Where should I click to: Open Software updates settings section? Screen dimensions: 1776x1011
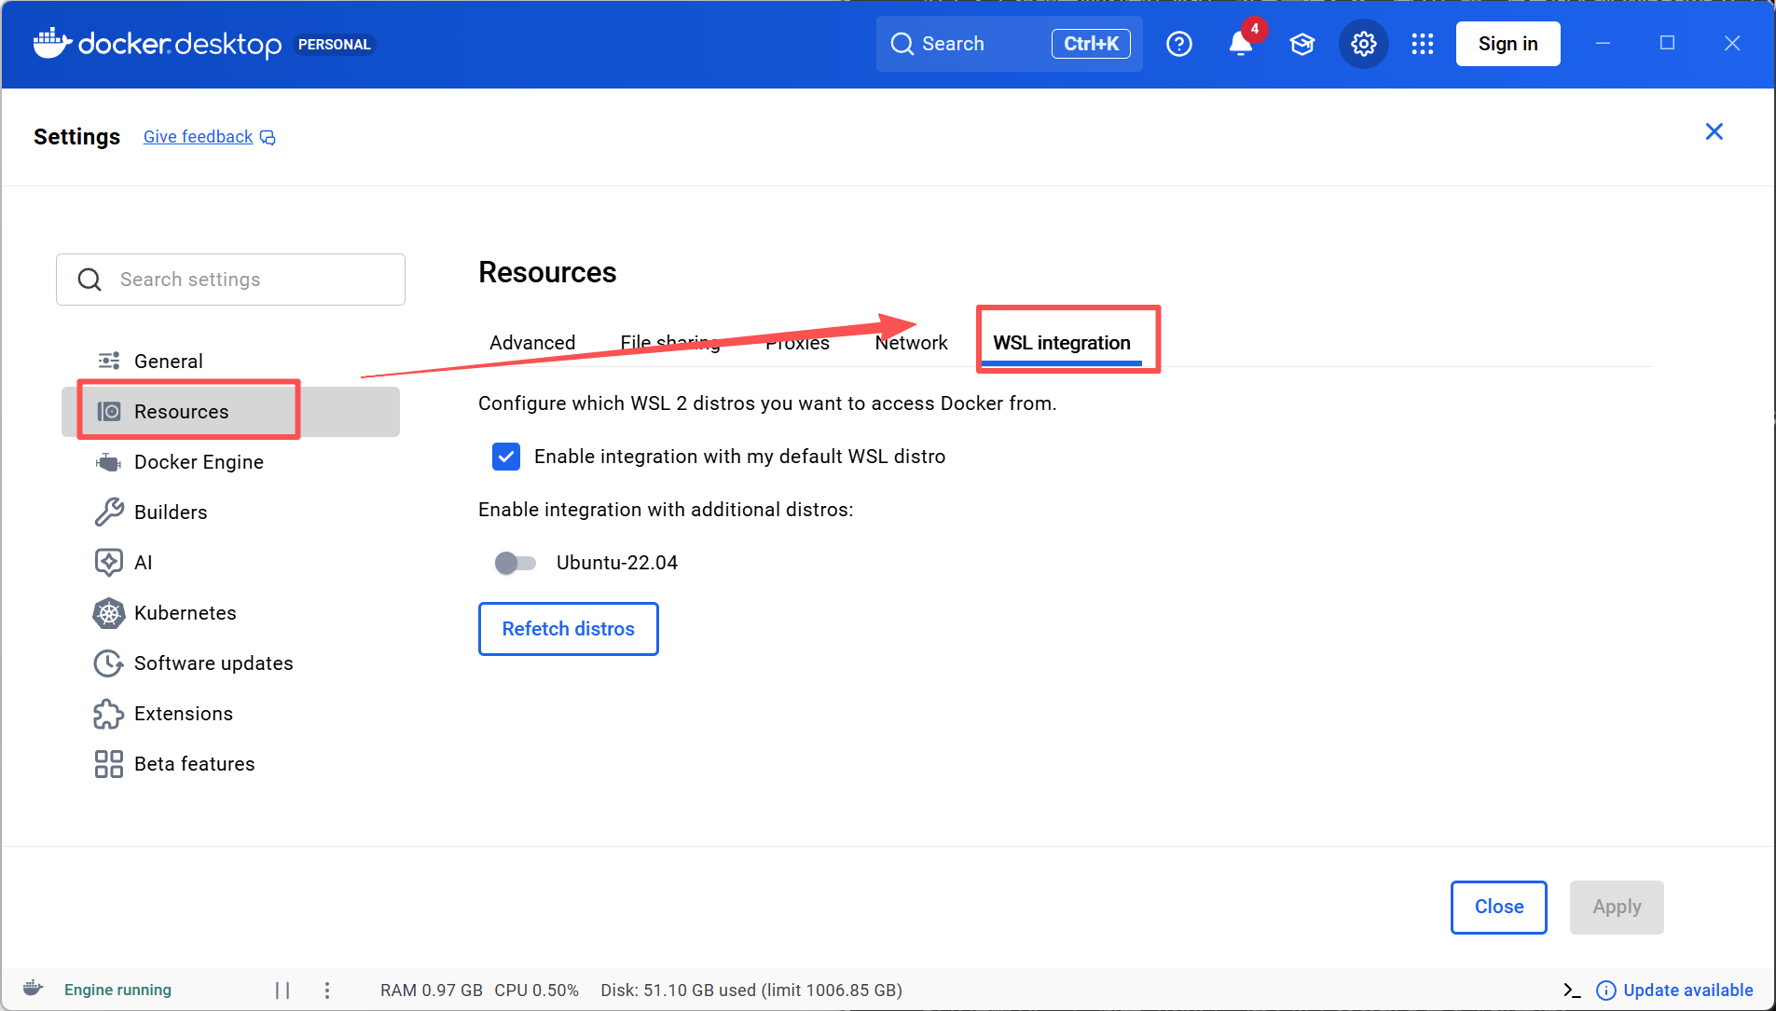click(230, 663)
